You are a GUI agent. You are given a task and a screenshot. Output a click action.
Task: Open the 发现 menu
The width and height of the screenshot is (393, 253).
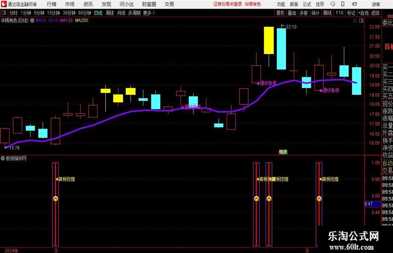pos(106,4)
